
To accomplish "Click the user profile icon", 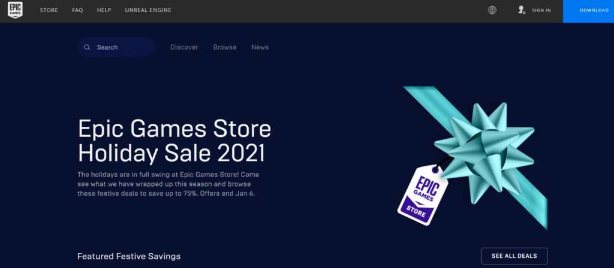I will pos(521,10).
